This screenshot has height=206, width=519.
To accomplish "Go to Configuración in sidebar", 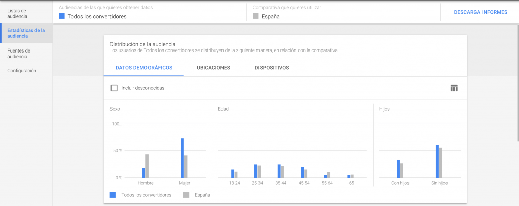I will 22,71.
